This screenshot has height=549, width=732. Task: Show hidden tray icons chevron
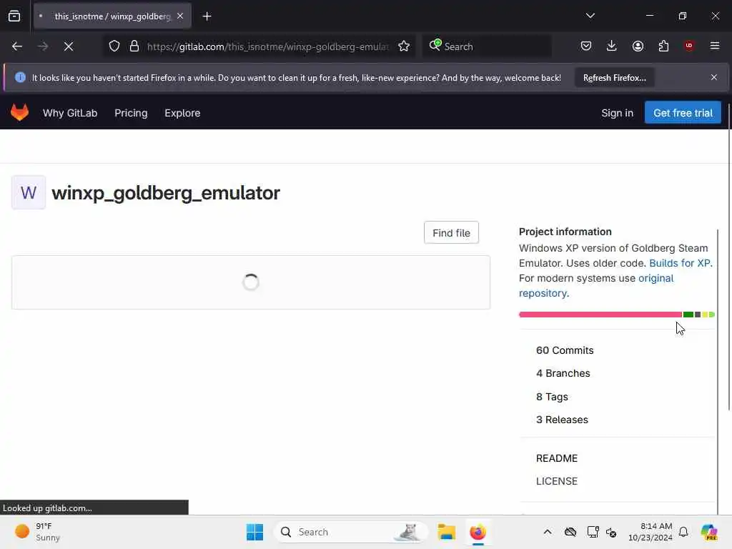tap(547, 532)
